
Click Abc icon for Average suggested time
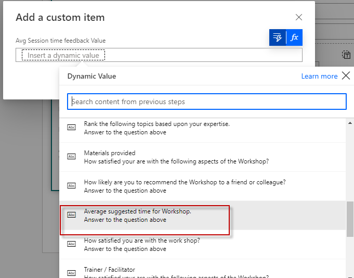(x=72, y=215)
